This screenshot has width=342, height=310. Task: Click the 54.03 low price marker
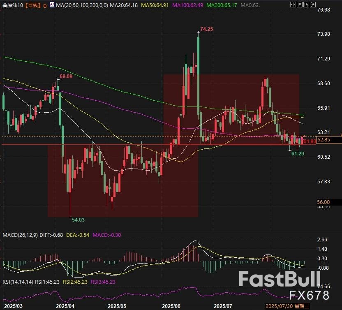click(x=78, y=220)
